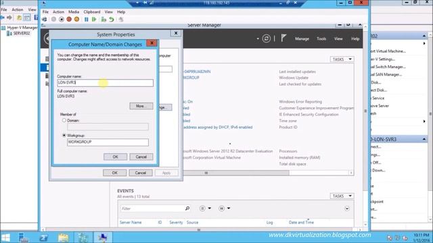Click Cancel in Computer Name/Domain Changes dialog
Viewport: 433px width, 243px height.
(x=141, y=157)
